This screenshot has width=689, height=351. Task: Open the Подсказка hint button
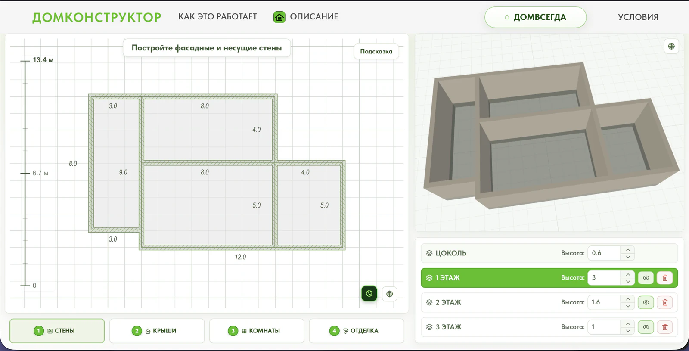coord(376,51)
